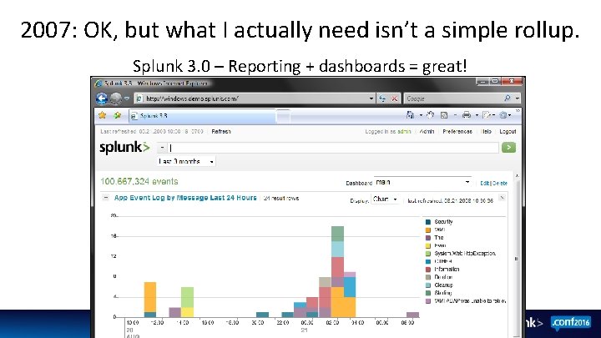Click the browser page refresh arrows icon
Screen dimensions: 601x338
point(382,98)
